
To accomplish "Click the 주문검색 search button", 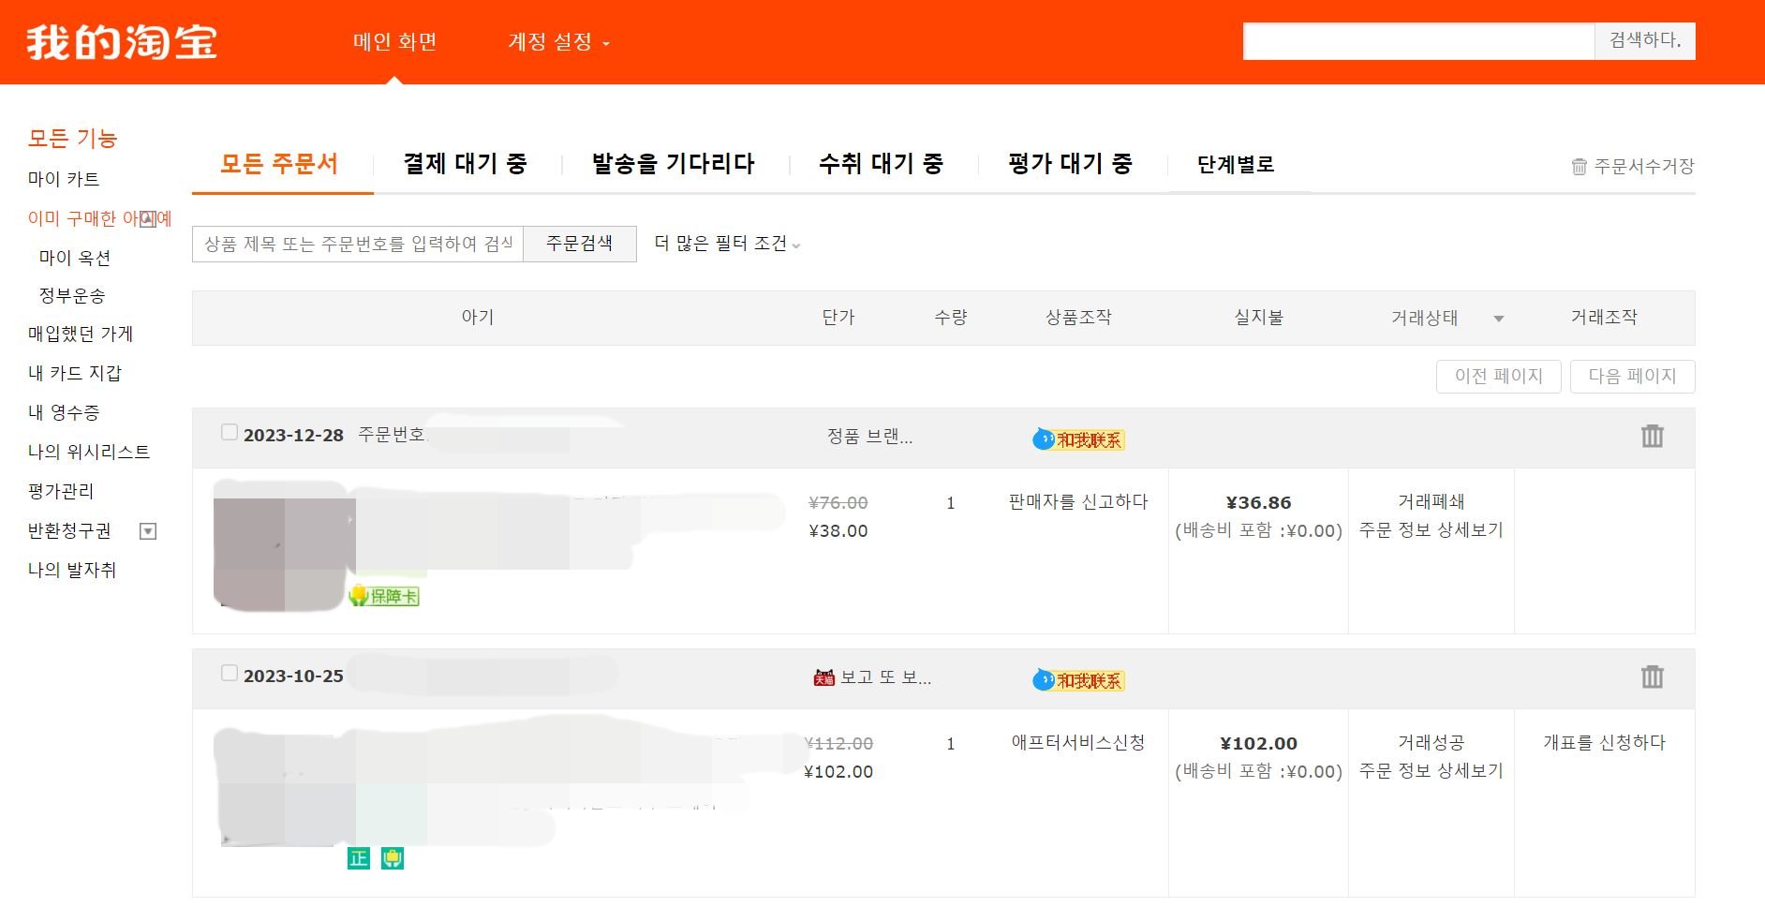I will 580,243.
